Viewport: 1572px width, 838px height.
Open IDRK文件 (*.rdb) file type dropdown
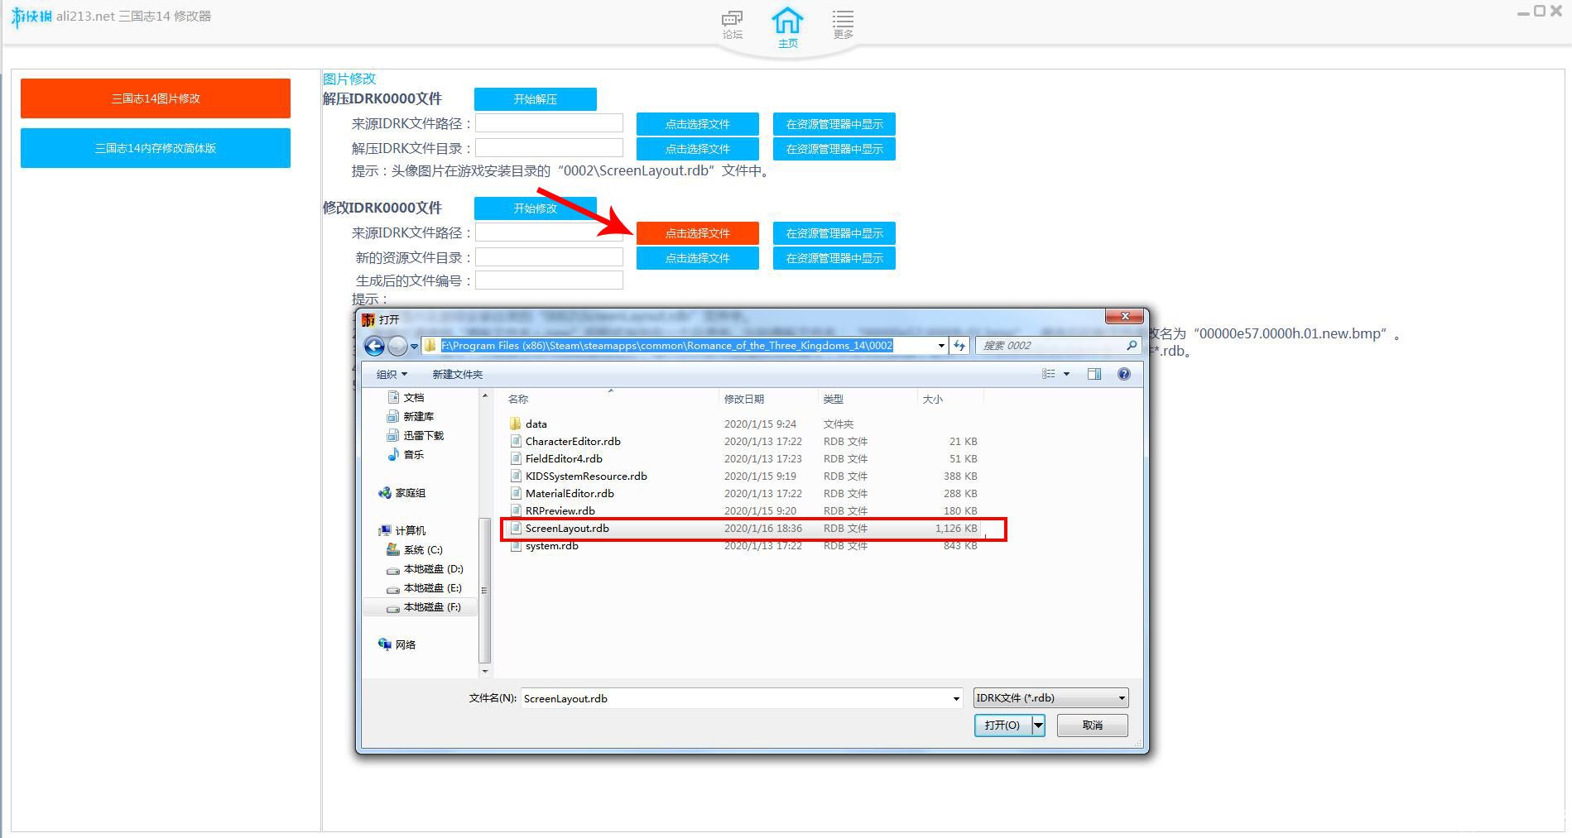click(x=1050, y=698)
